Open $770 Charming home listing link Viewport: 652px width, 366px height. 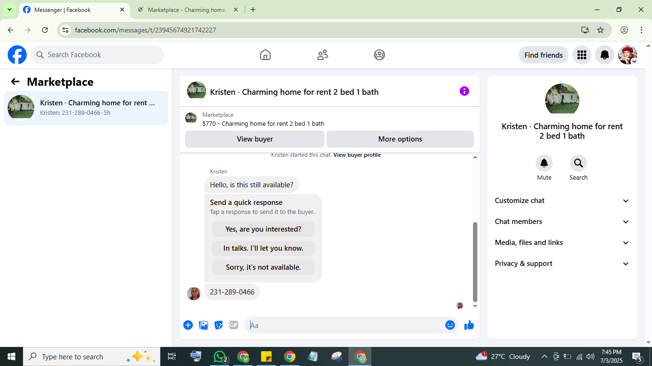click(x=263, y=123)
